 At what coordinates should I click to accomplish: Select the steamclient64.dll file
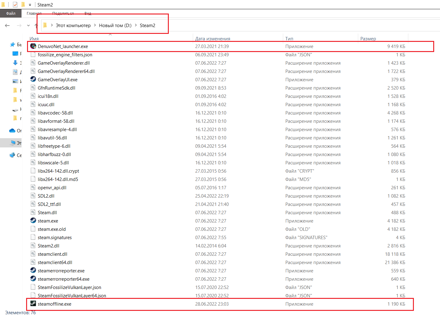pyautogui.click(x=55, y=263)
